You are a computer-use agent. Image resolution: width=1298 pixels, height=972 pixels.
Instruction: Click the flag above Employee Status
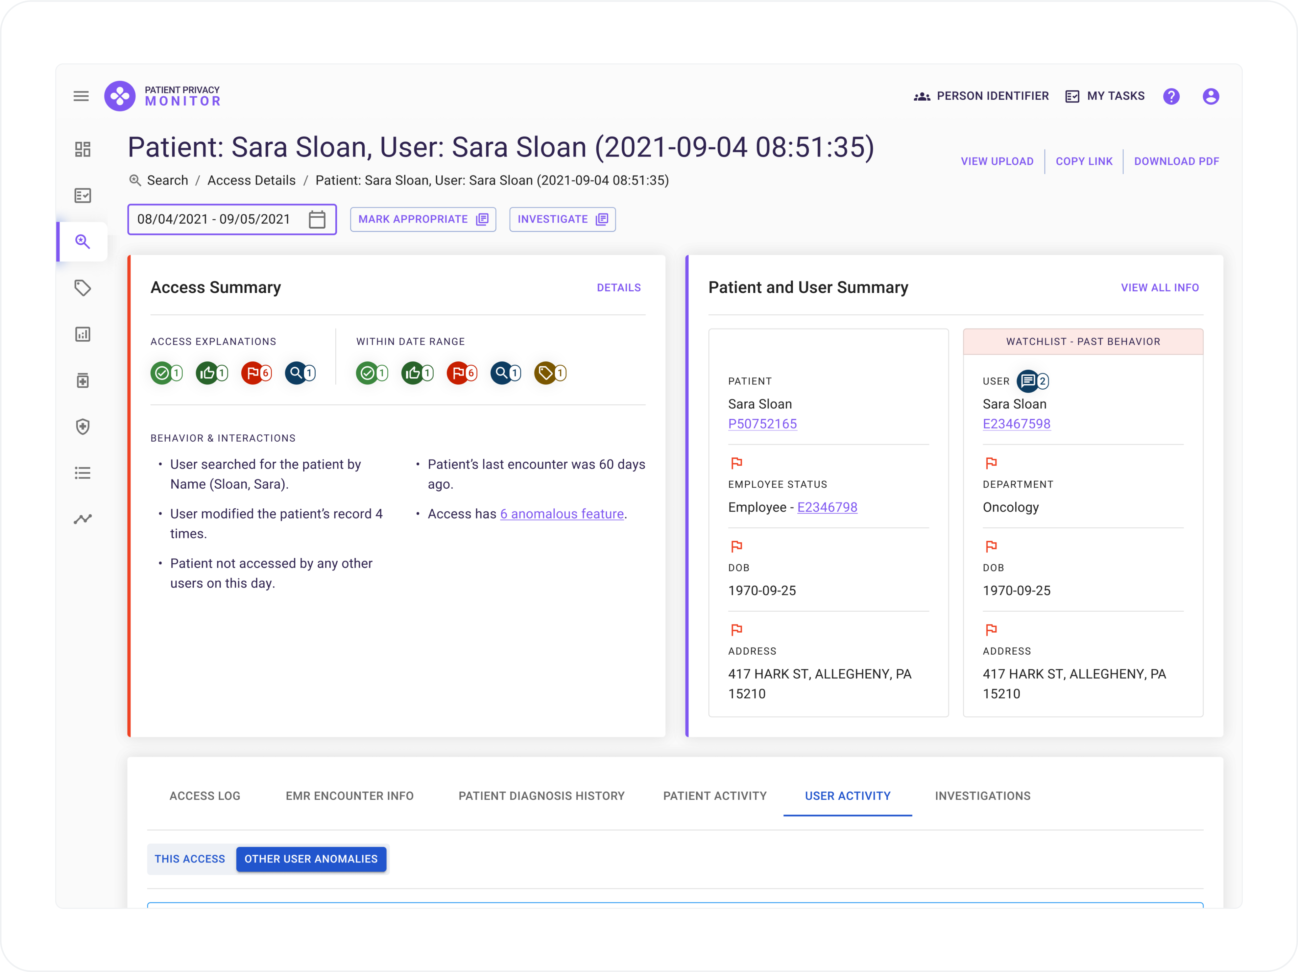pyautogui.click(x=736, y=463)
